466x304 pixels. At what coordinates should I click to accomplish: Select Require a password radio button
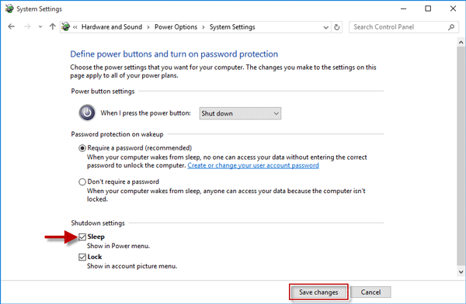[82, 148]
